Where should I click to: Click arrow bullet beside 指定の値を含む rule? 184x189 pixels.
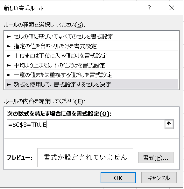(9, 46)
